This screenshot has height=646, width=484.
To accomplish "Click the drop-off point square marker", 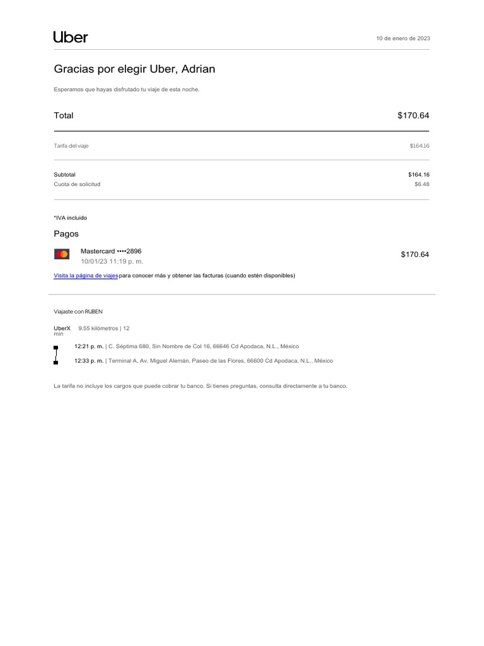I will point(56,362).
